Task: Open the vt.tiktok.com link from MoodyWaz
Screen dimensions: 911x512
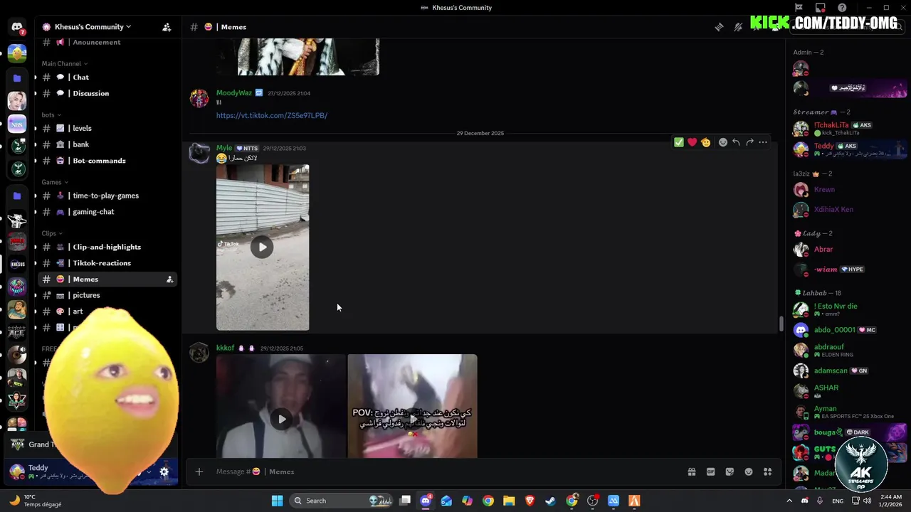Action: click(272, 115)
